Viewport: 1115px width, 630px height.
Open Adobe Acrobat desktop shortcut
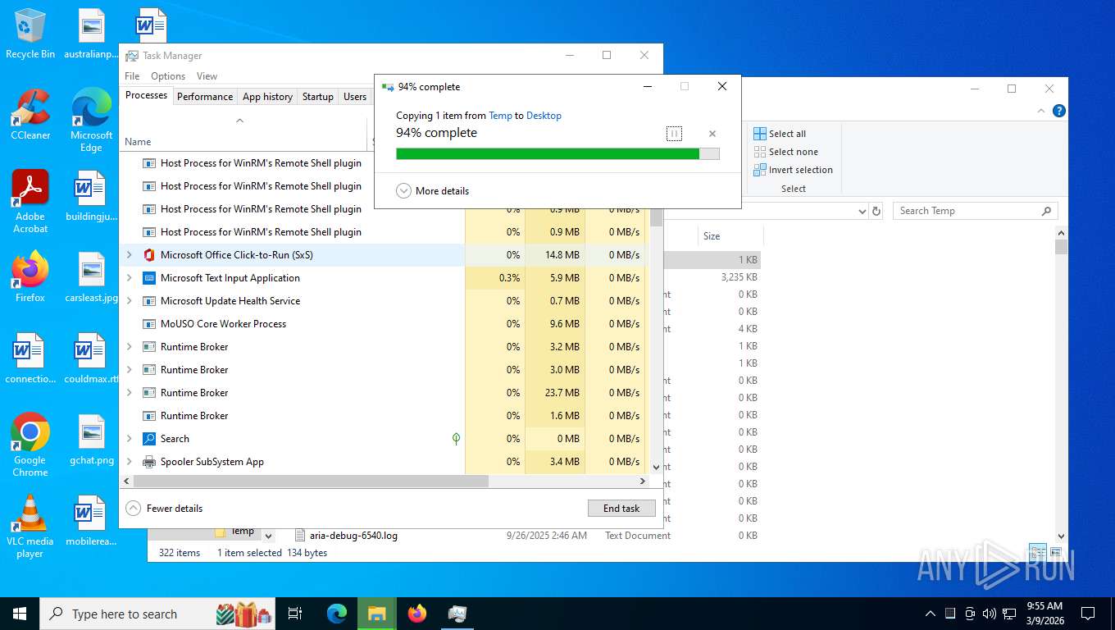[x=30, y=202]
